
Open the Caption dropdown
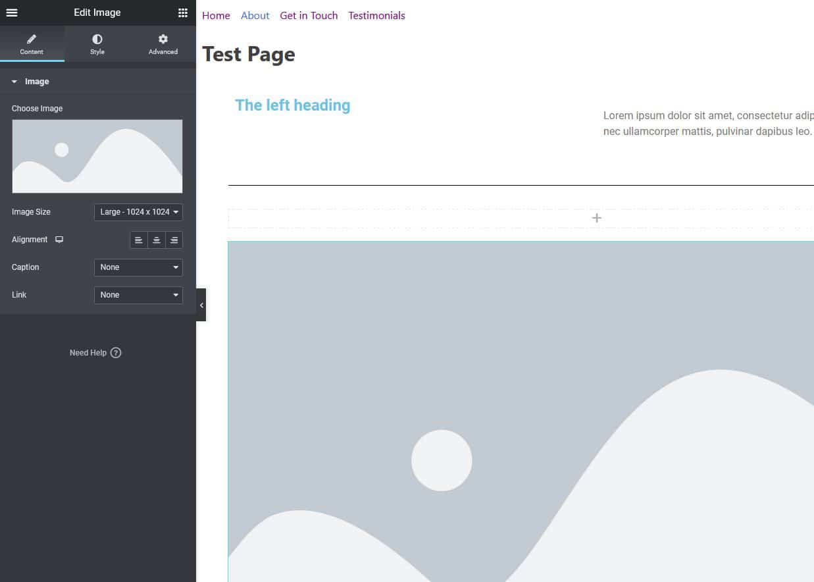click(138, 267)
